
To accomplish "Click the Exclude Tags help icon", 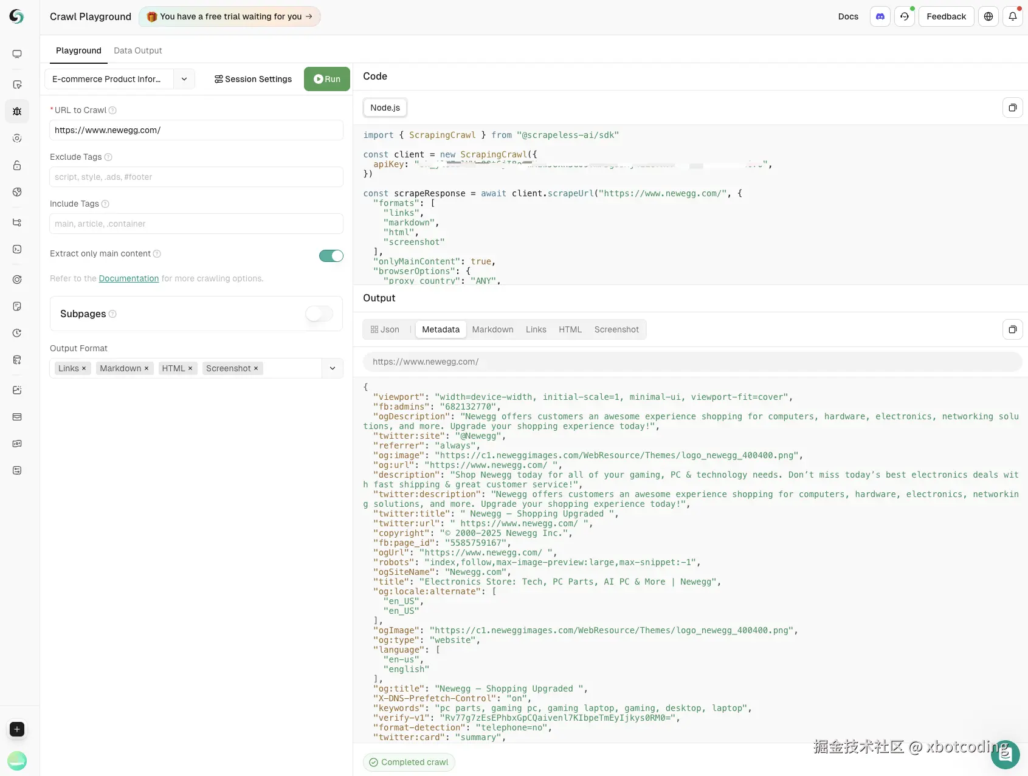I will click(x=108, y=157).
